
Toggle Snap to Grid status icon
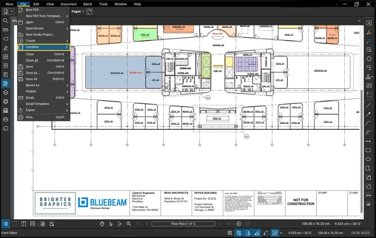(239, 233)
